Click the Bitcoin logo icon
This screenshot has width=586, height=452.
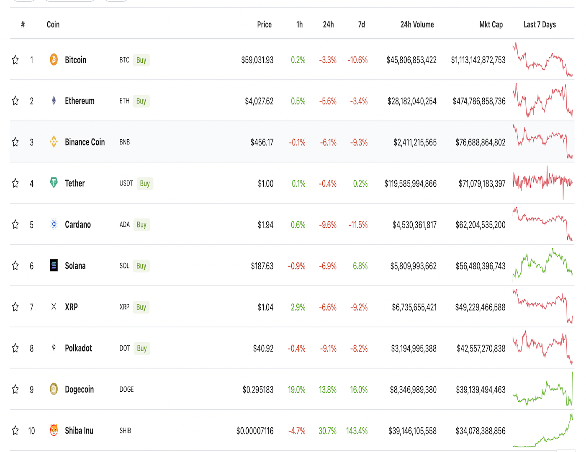click(x=54, y=60)
